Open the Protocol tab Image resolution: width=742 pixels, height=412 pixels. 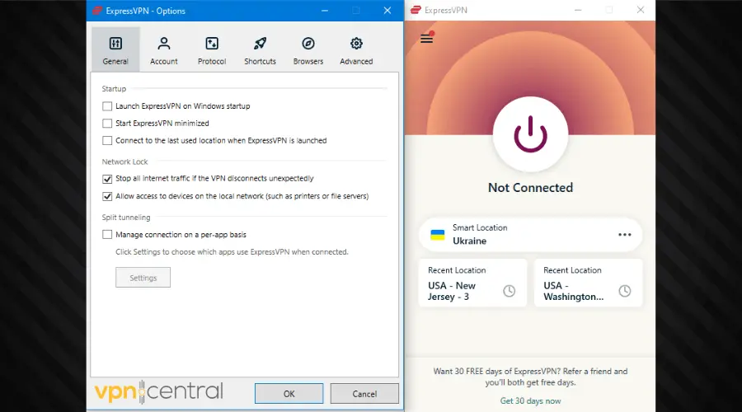212,49
